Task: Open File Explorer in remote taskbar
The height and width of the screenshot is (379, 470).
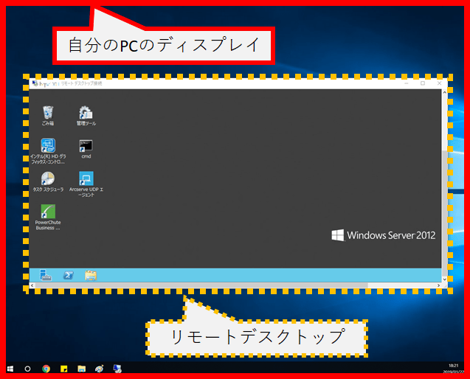Action: pyautogui.click(x=91, y=275)
